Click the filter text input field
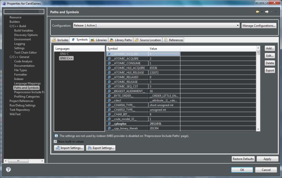Viewport: 282px width, 178px height. 24,12
